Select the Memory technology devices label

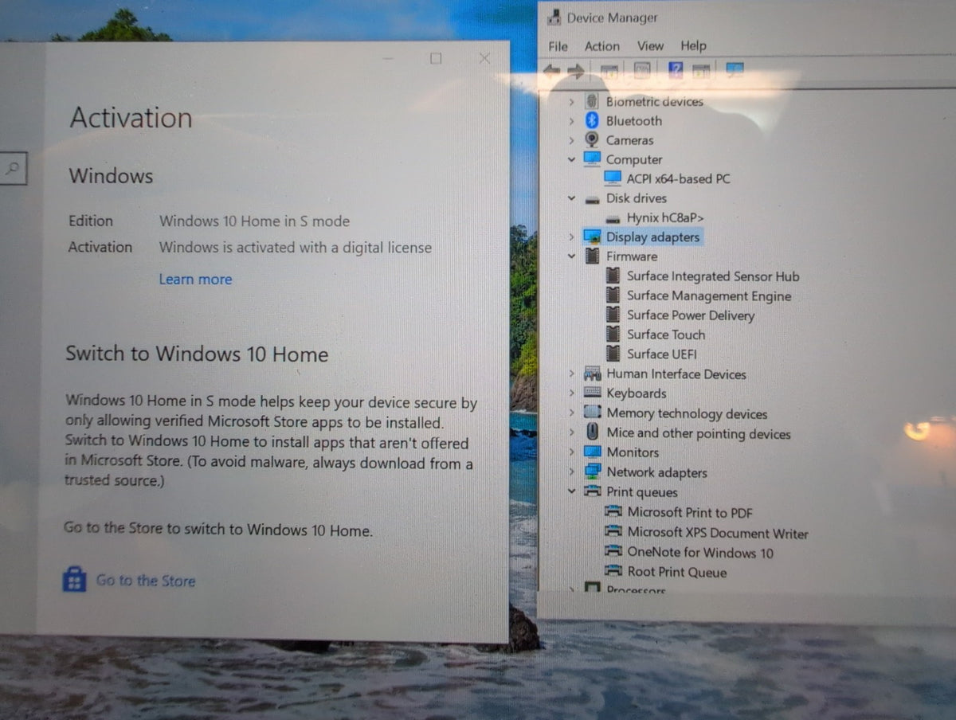pos(687,414)
